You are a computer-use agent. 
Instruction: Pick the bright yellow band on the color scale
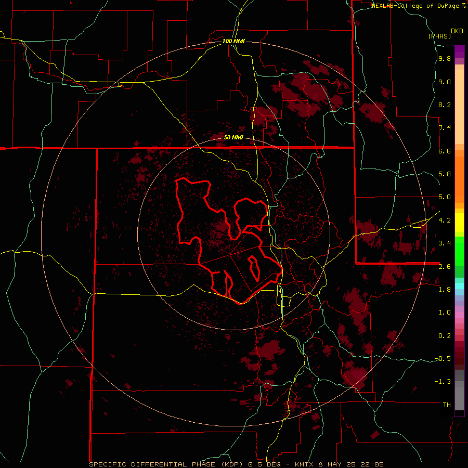pyautogui.click(x=459, y=223)
